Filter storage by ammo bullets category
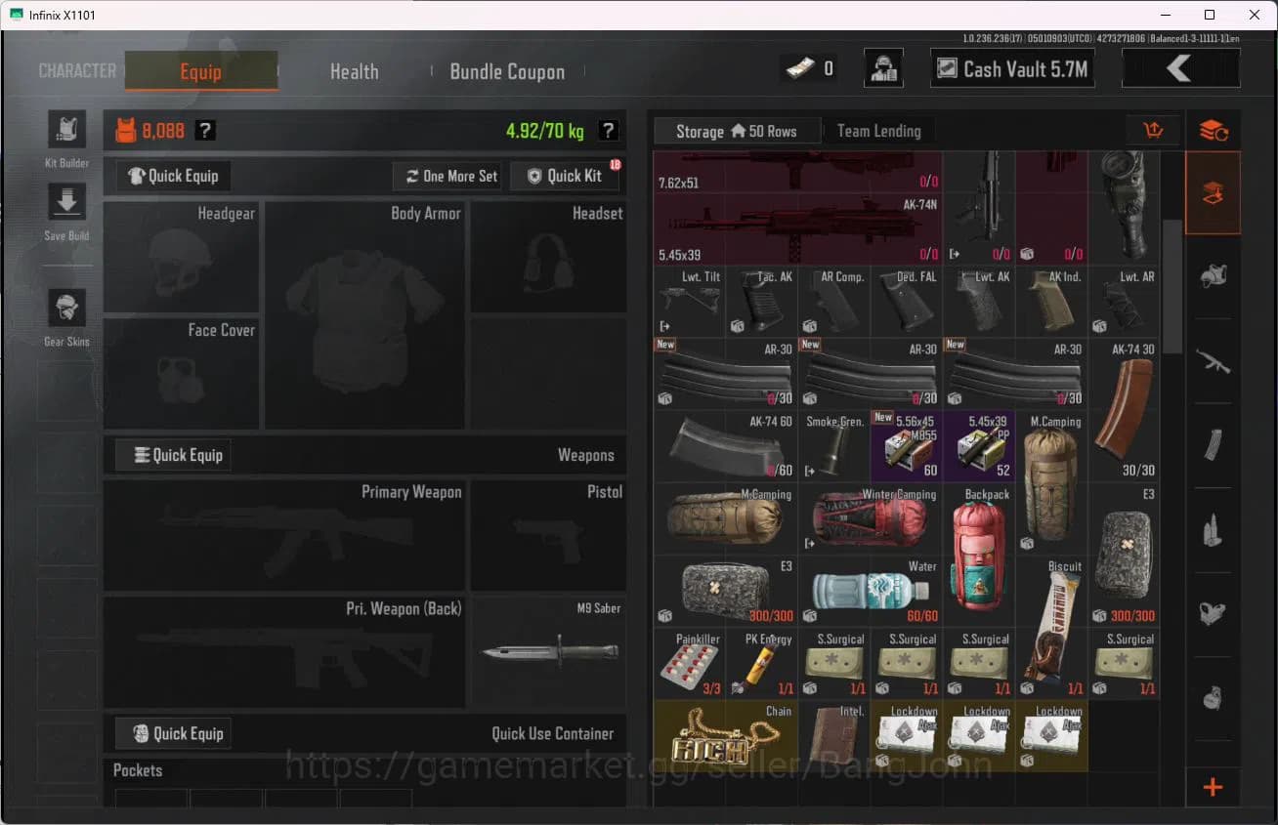The width and height of the screenshot is (1278, 825). tap(1214, 530)
